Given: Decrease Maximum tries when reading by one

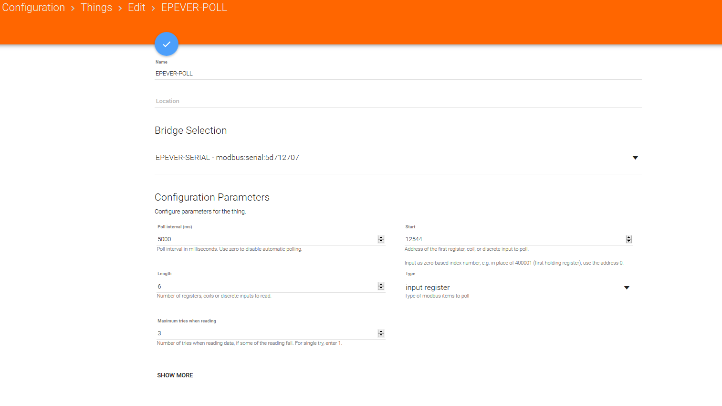Looking at the screenshot, I should [381, 335].
